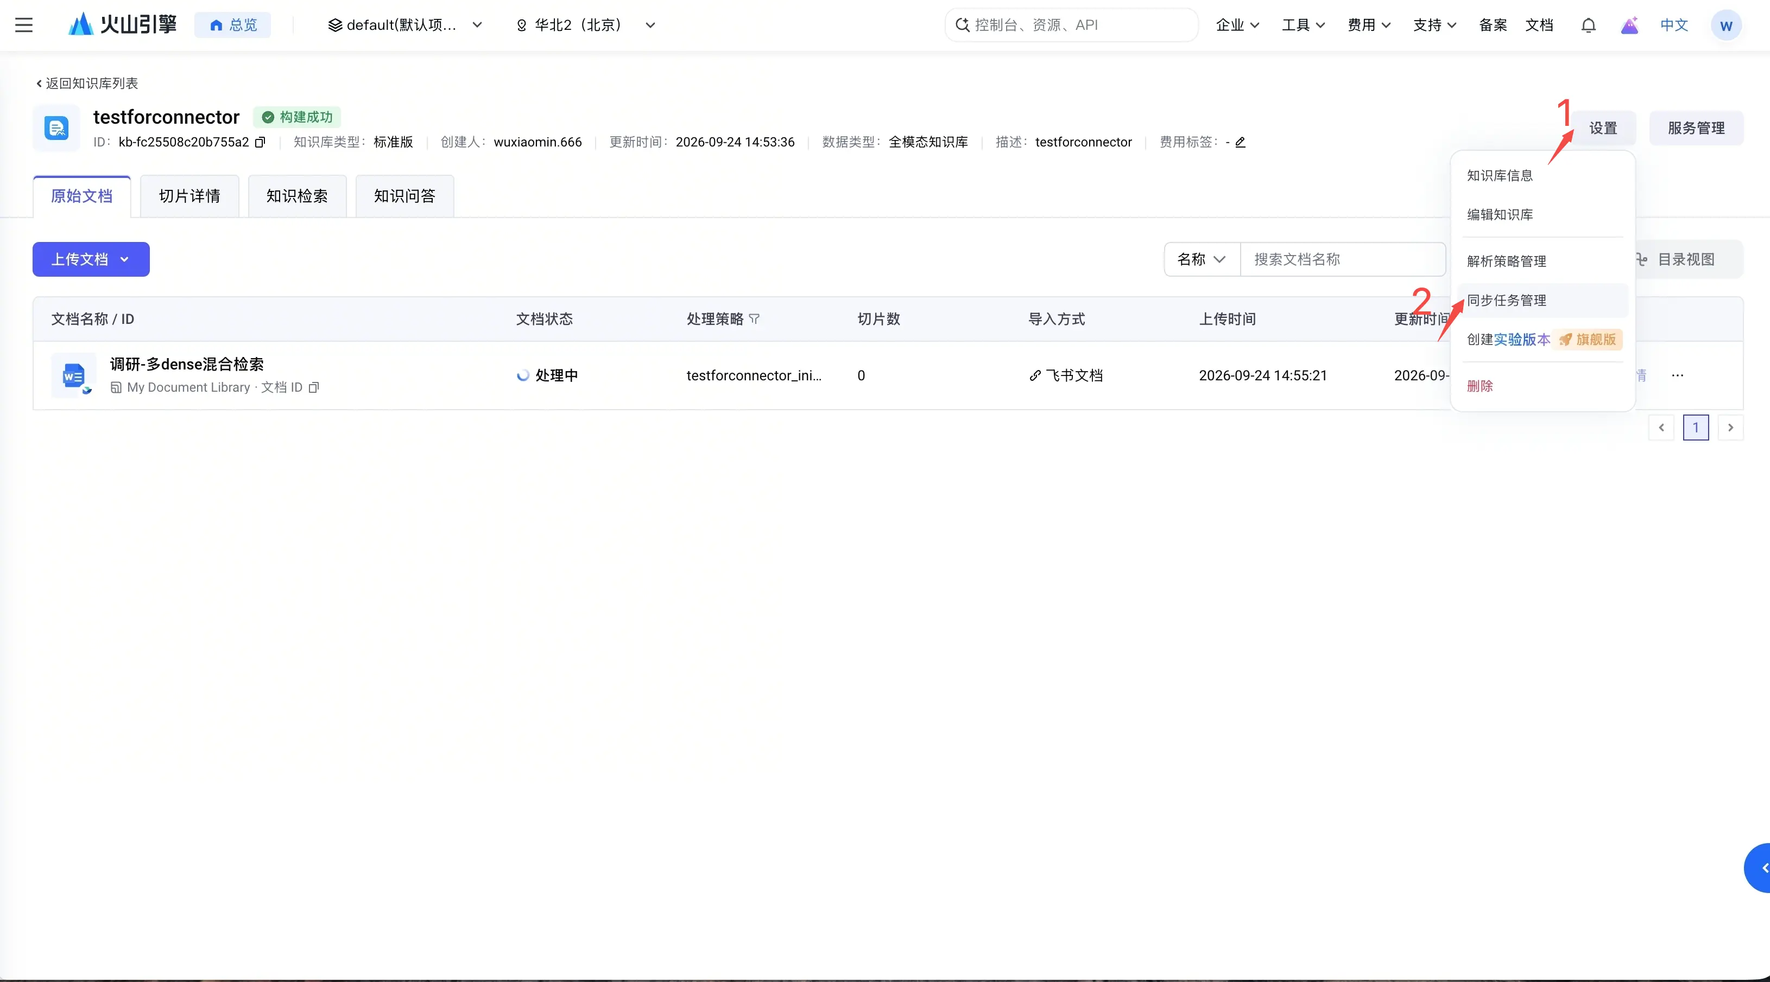The image size is (1770, 982).
Task: Click the 服务管理 button
Action: pos(1696,129)
